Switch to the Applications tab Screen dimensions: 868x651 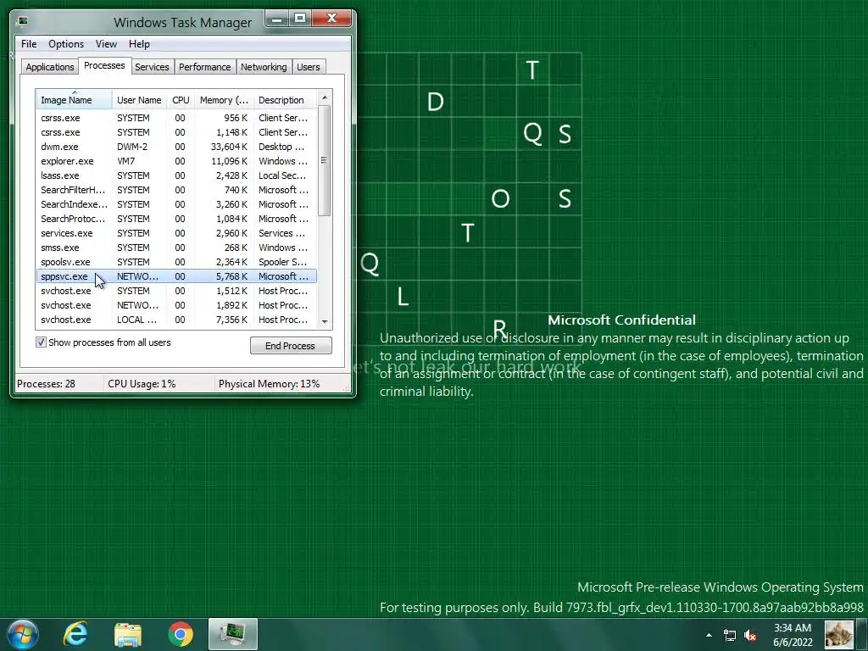[x=50, y=67]
